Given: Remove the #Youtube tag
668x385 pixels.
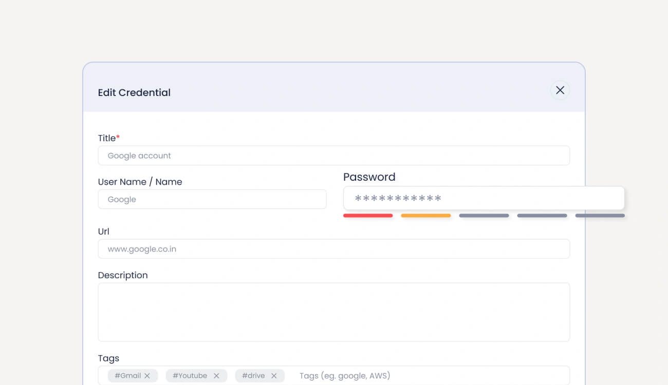Looking at the screenshot, I should click(x=216, y=376).
